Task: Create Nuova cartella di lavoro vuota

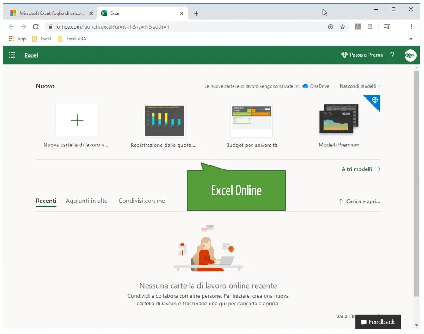Action: click(77, 120)
